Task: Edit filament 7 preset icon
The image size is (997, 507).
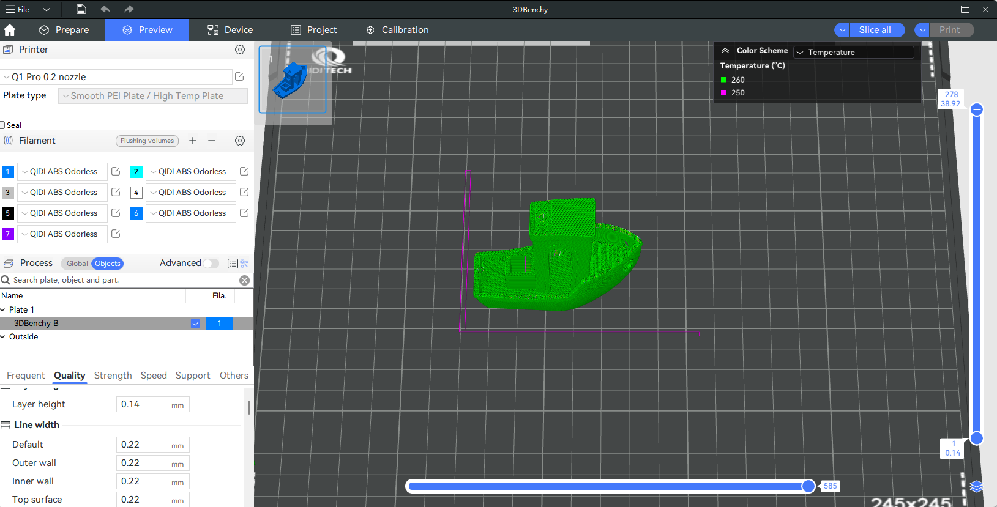Action: 116,234
